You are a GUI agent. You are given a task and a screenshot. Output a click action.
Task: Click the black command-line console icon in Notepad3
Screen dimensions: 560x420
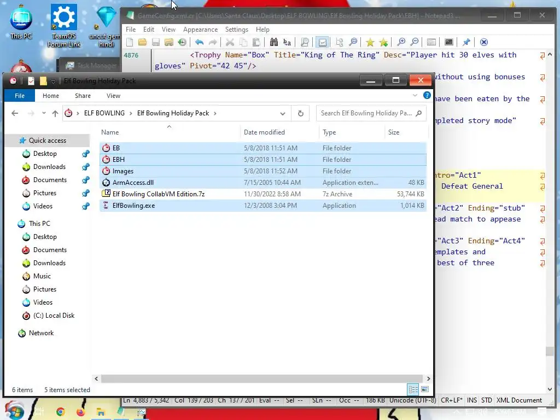pos(449,42)
